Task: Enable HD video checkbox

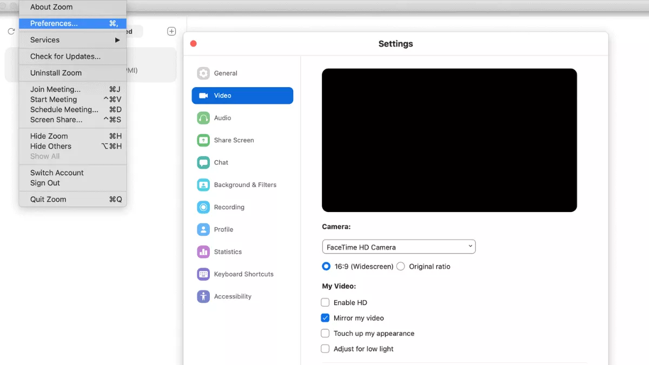Action: click(325, 302)
